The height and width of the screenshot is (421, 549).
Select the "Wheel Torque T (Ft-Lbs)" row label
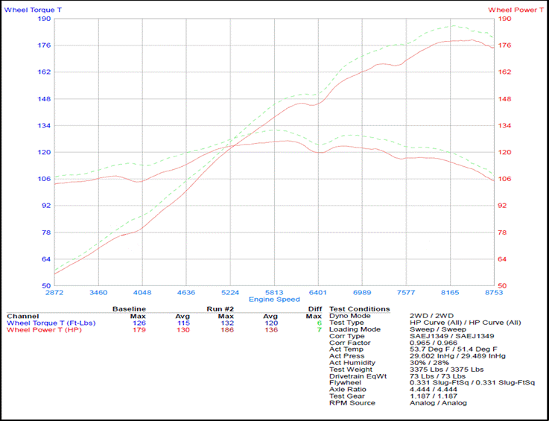pyautogui.click(x=51, y=323)
